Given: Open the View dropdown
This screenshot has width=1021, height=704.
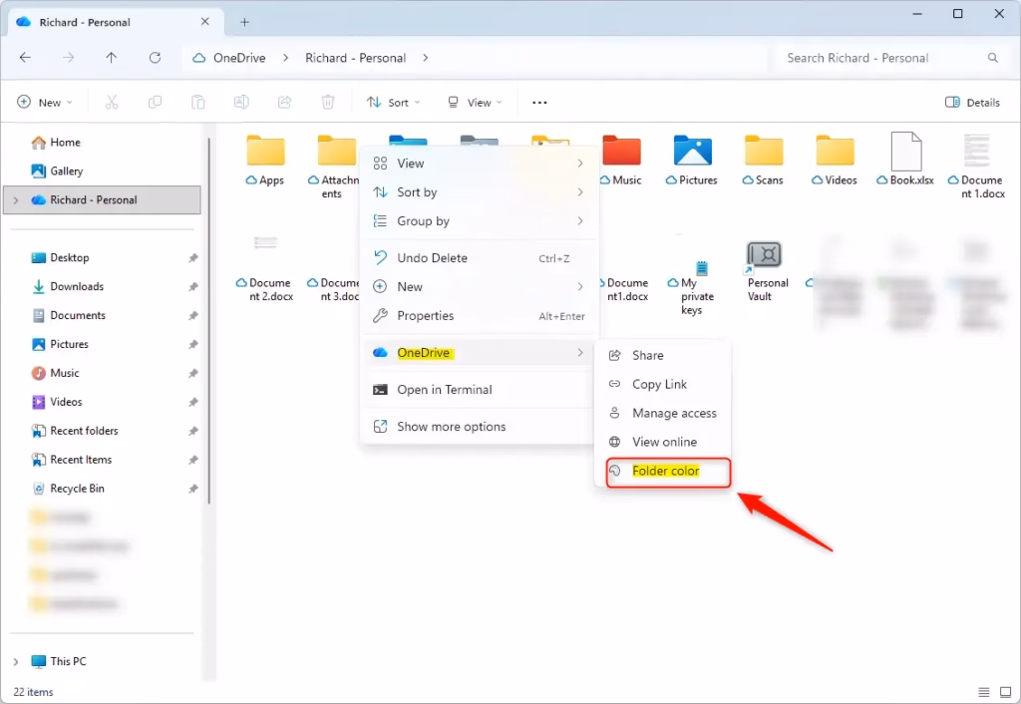Looking at the screenshot, I should click(474, 102).
